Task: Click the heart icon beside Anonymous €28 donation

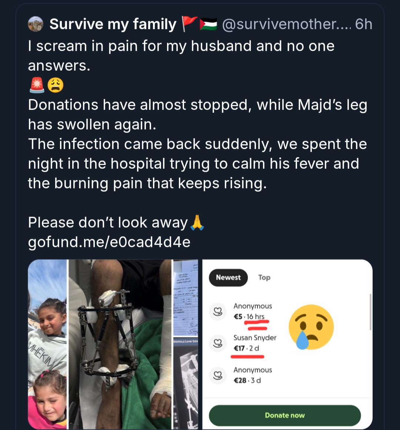Action: 218,375
